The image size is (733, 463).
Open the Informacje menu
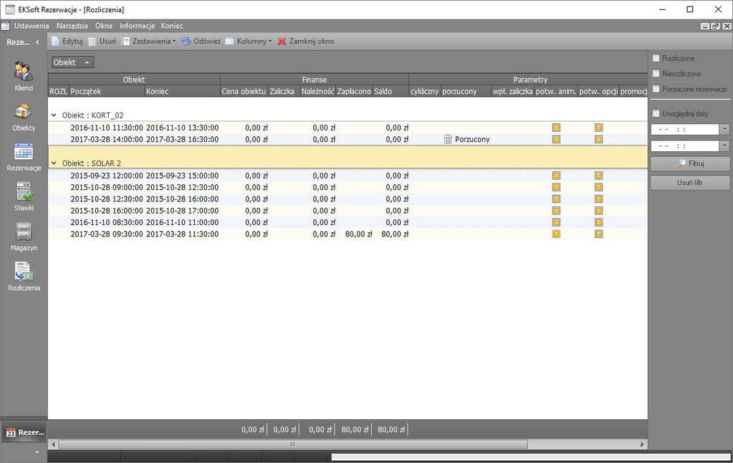(137, 26)
